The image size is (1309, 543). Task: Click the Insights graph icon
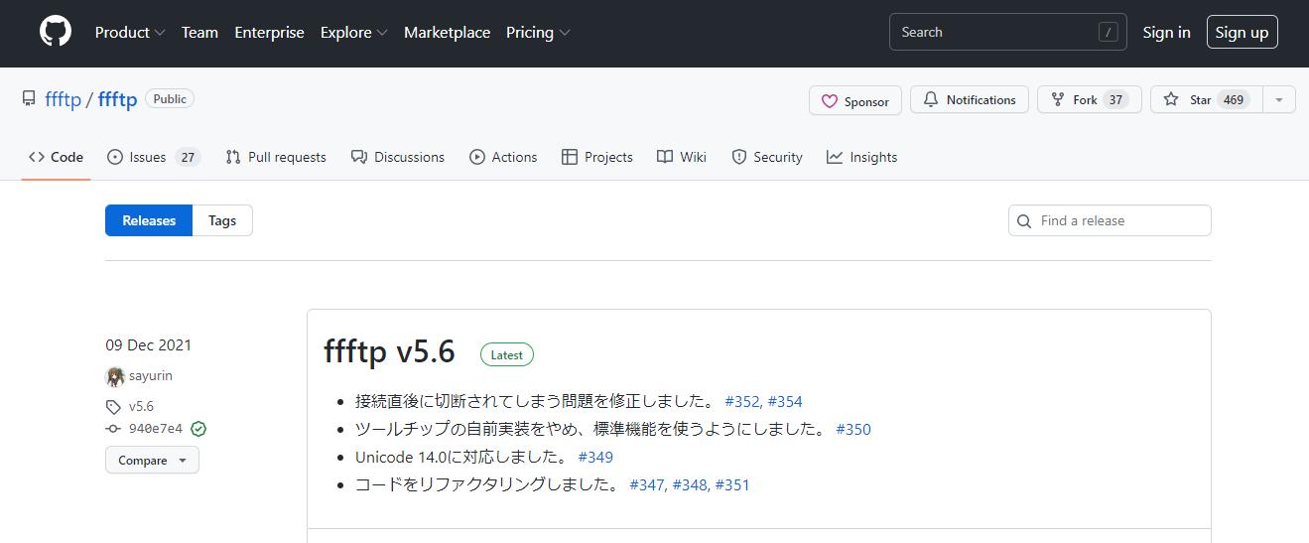click(x=835, y=157)
